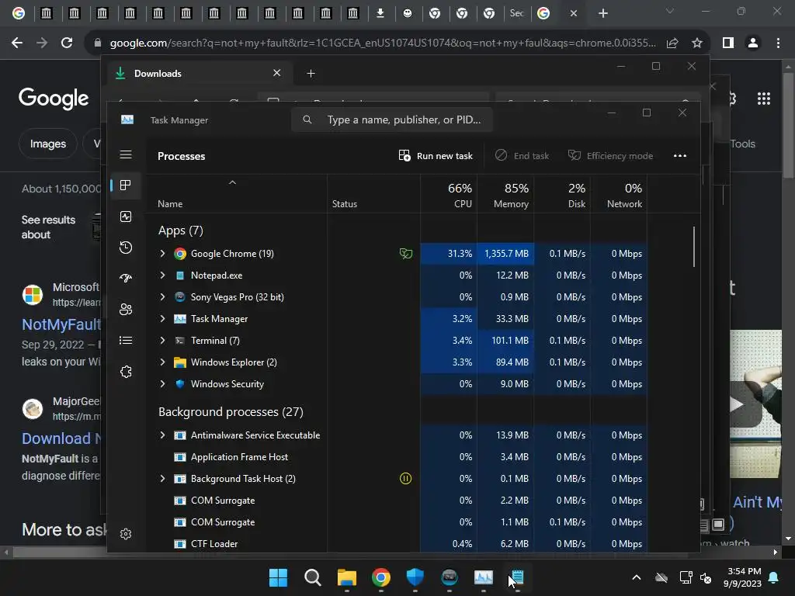Sort by Disk column header
This screenshot has height=596, width=795.
562,194
